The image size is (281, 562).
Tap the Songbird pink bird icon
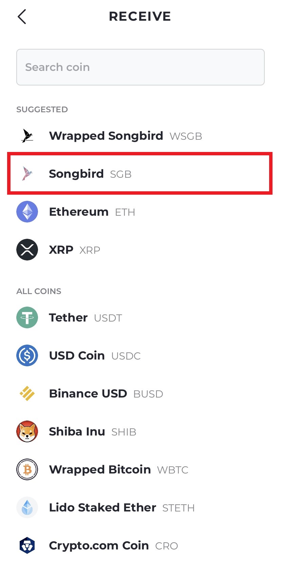(x=27, y=174)
